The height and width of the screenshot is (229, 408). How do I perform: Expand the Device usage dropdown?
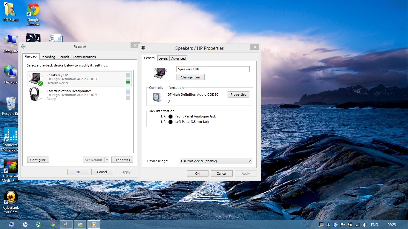click(216, 161)
